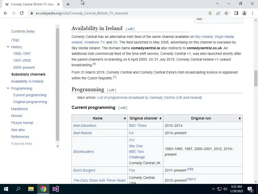Open the Sky Ireland link
258x194 pixels.
[204, 37]
